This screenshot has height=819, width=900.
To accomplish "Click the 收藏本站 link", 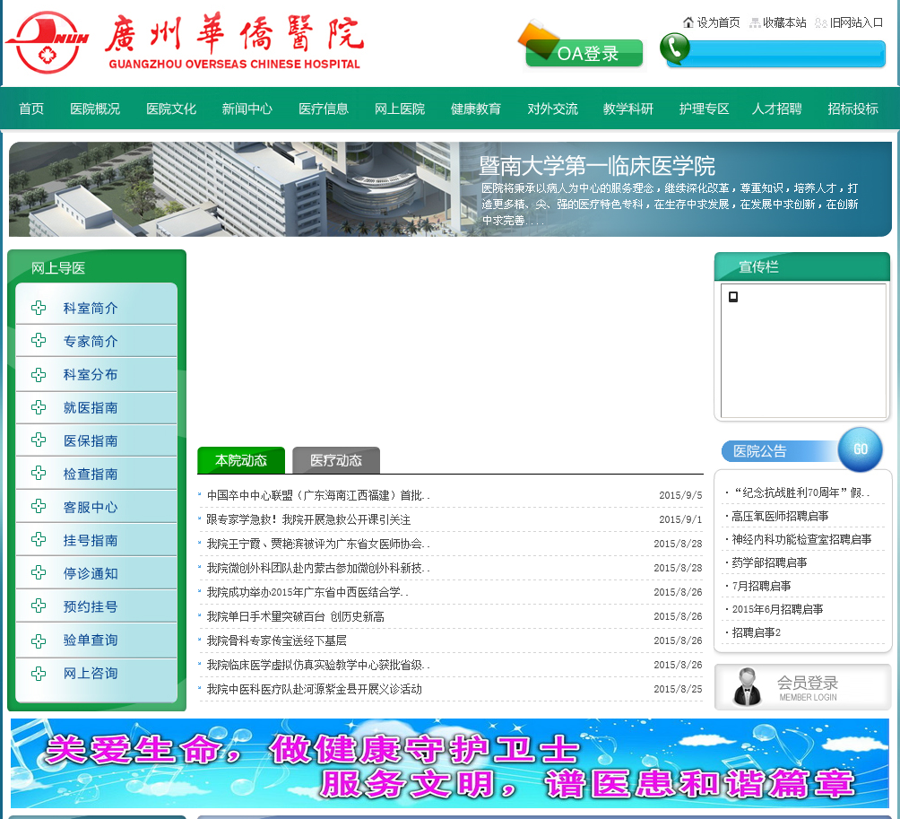I will [x=784, y=23].
